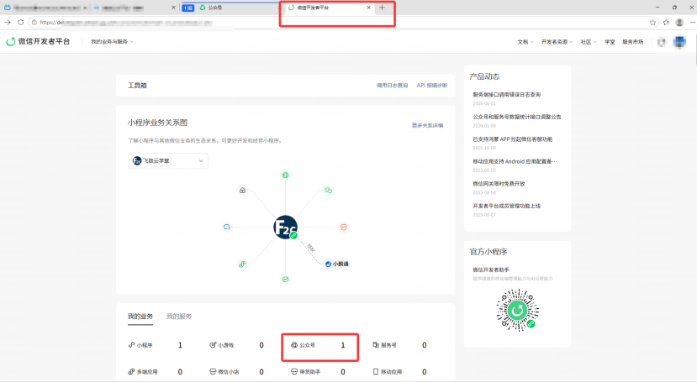Click the 1组 tab group label
This screenshot has height=382, width=697.
coord(188,8)
